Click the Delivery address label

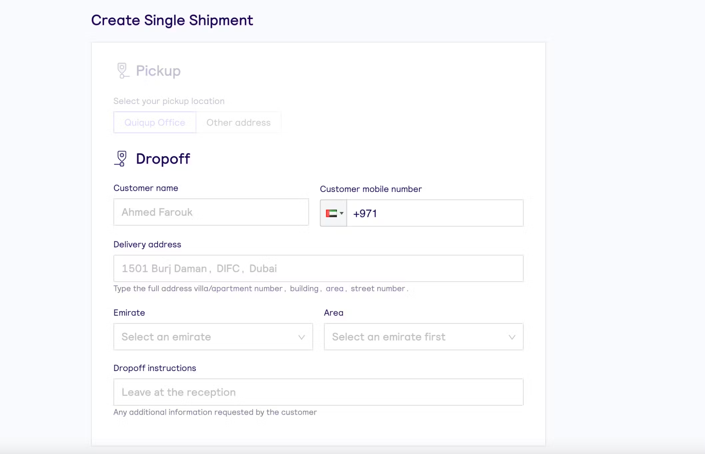[x=147, y=245]
